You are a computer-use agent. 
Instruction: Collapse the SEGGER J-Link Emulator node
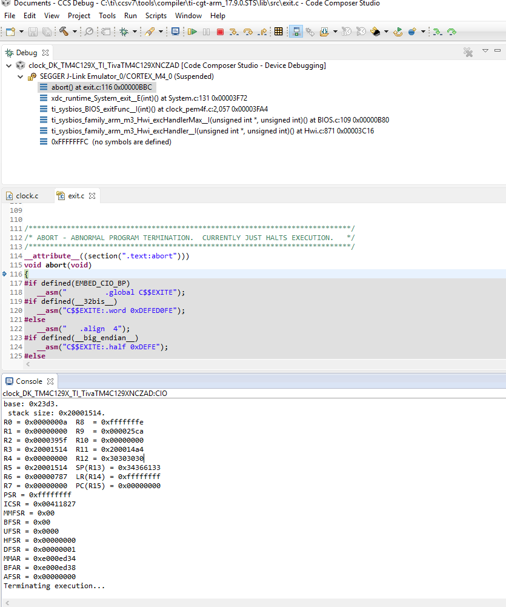20,76
